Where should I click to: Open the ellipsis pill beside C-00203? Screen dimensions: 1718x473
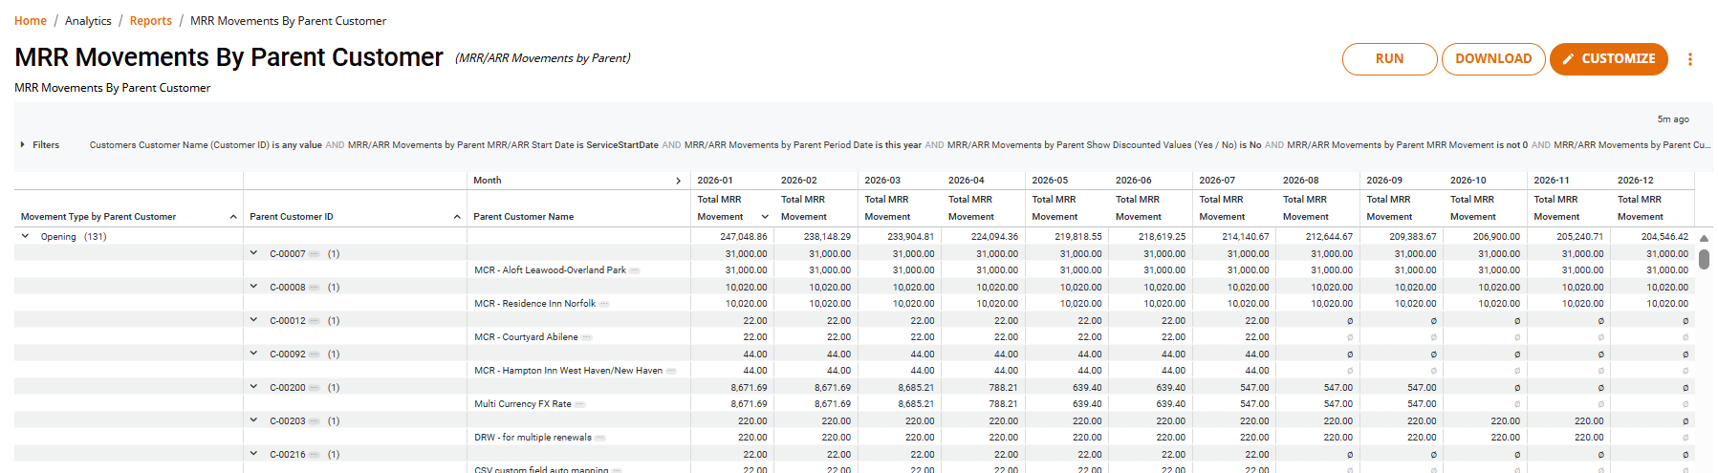coord(315,421)
